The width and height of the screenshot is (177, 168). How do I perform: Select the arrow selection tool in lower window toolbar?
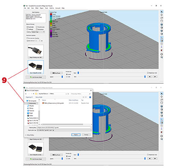(x=162, y=94)
